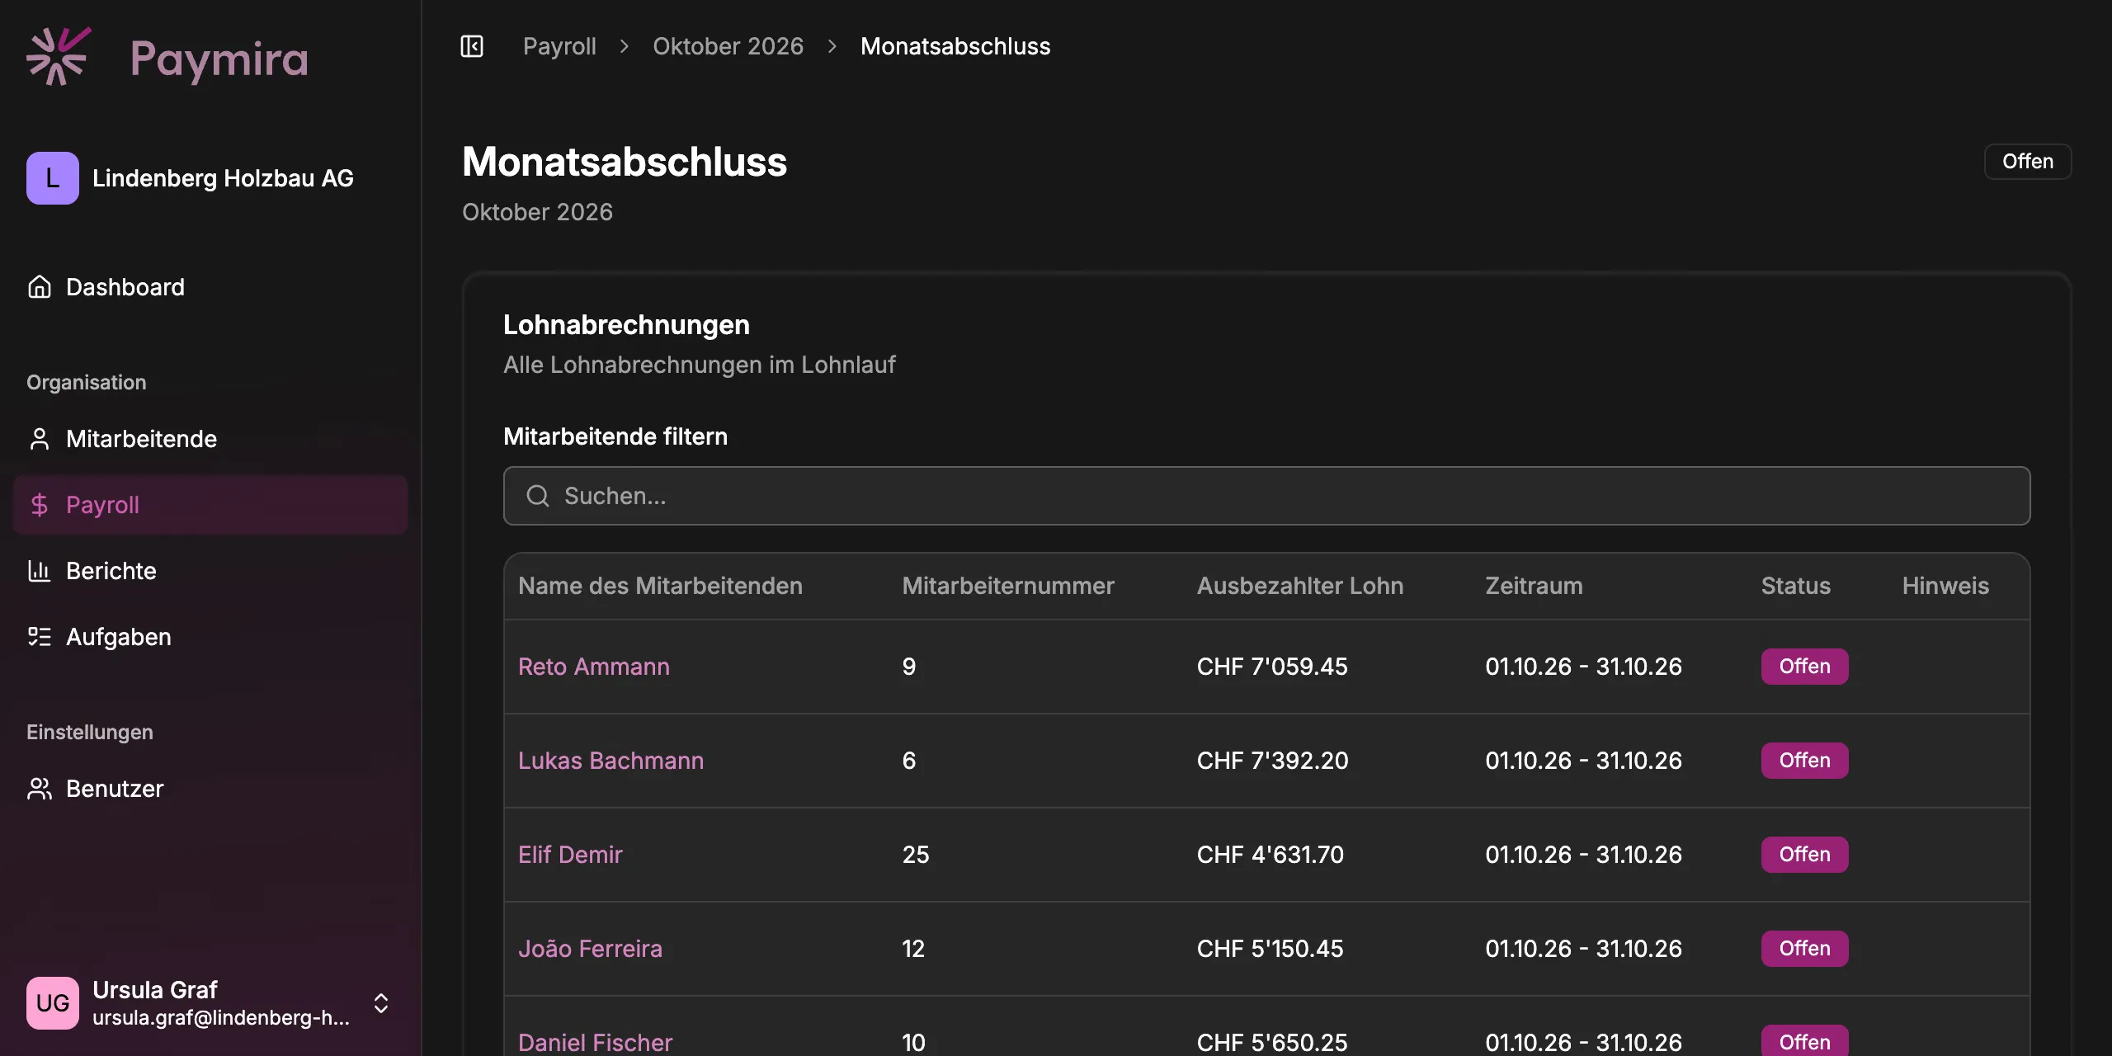Click the search magnifier icon
The image size is (2112, 1056).
click(x=538, y=496)
